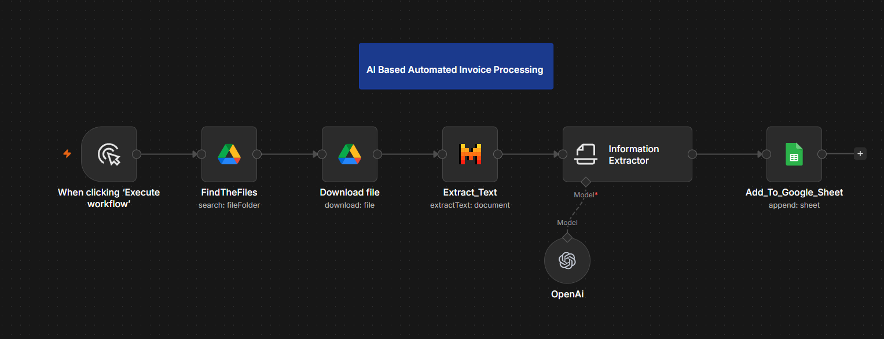Click input port of Extract_Text node
Viewport: 884px width, 339px height.
pyautogui.click(x=442, y=154)
